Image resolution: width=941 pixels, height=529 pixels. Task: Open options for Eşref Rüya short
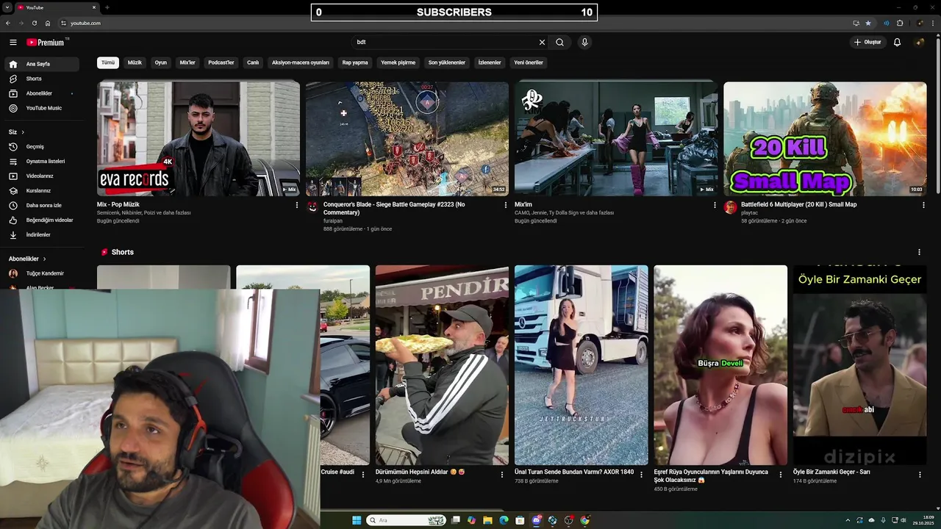pos(781,475)
